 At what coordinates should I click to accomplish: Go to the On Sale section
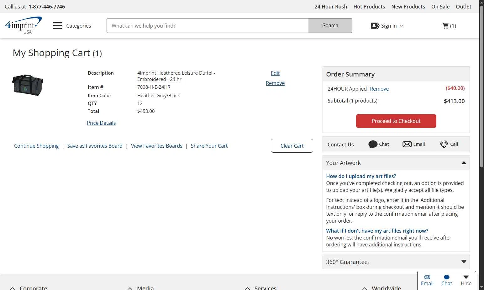point(440,7)
